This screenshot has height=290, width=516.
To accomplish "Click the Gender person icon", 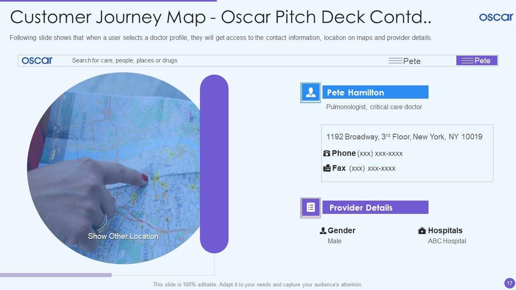I will 323,231.
